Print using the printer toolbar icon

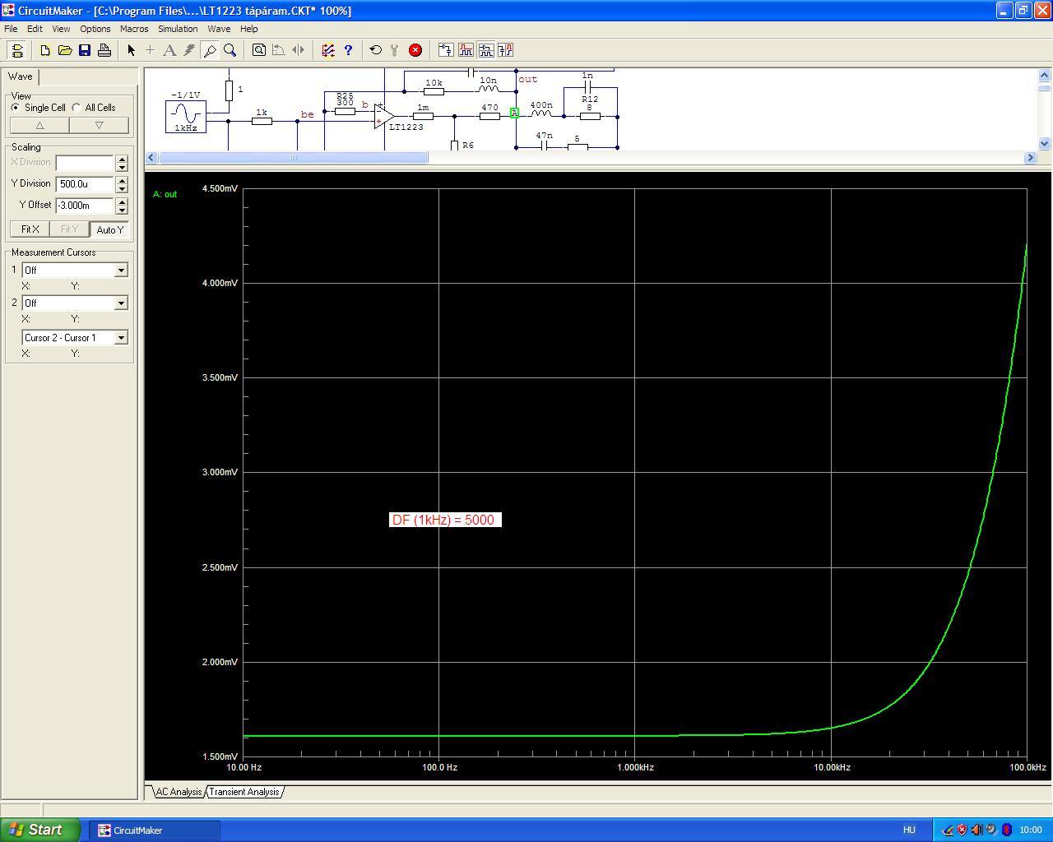[104, 50]
